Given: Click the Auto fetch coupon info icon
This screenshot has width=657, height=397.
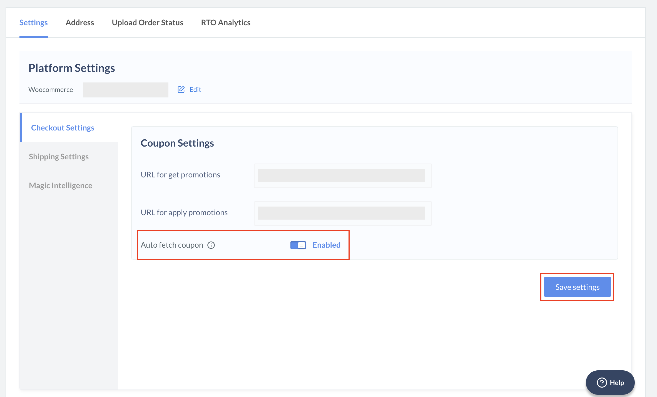Looking at the screenshot, I should pyautogui.click(x=211, y=245).
